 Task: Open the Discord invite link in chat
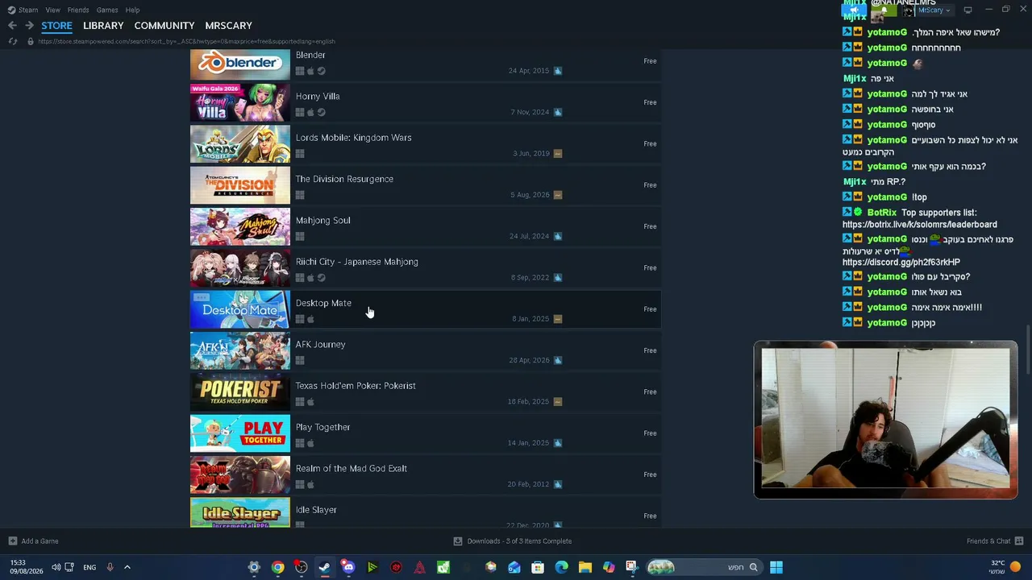tap(901, 263)
